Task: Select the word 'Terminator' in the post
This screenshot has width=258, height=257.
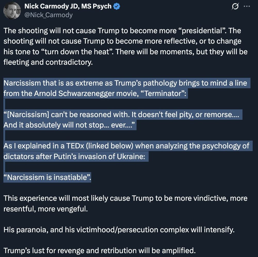Action: pyautogui.click(x=163, y=93)
